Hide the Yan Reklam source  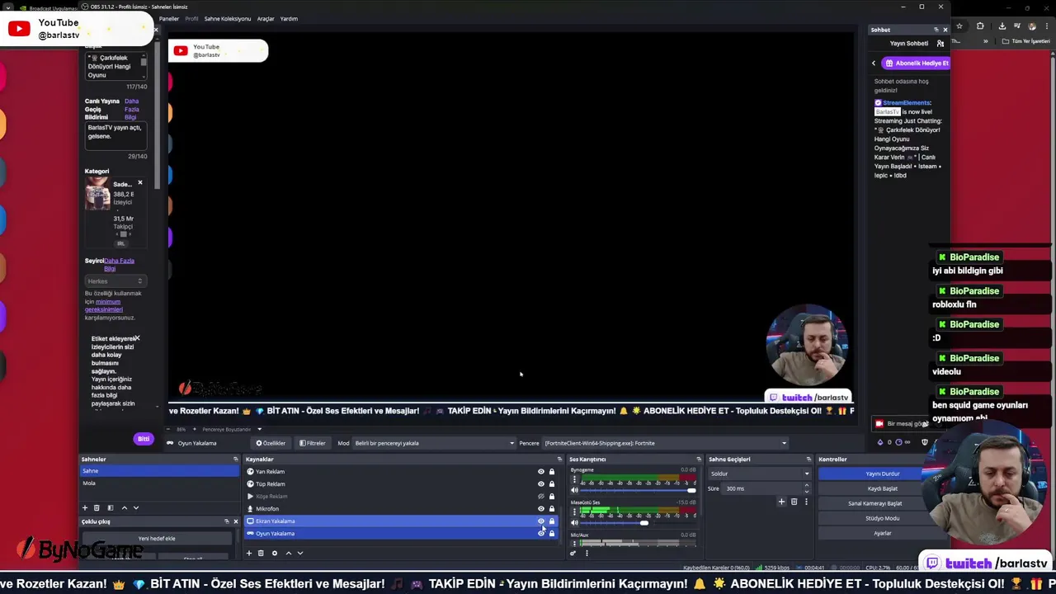point(541,472)
